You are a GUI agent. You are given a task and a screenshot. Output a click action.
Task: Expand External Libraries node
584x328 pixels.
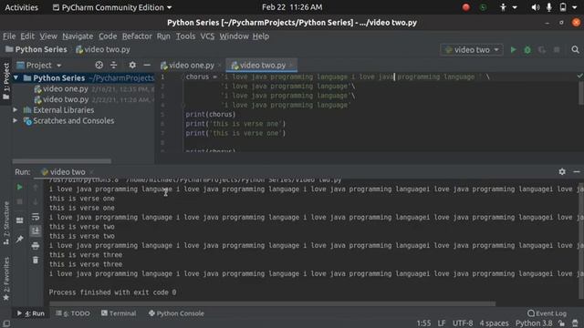[x=15, y=110]
